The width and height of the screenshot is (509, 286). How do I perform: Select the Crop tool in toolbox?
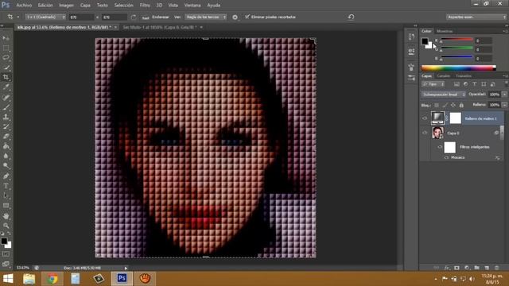pyautogui.click(x=6, y=77)
